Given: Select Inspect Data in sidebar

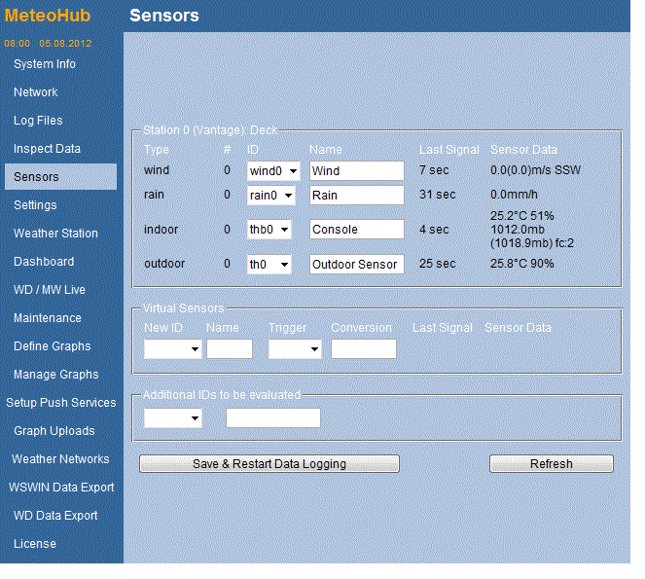Looking at the screenshot, I should (x=48, y=149).
